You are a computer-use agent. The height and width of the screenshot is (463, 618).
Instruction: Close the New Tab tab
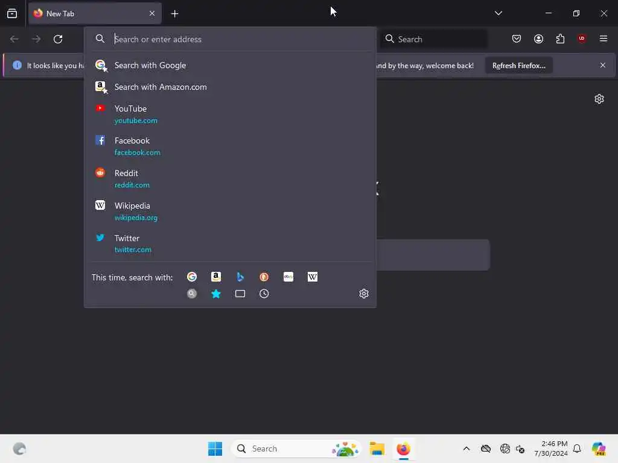click(152, 13)
